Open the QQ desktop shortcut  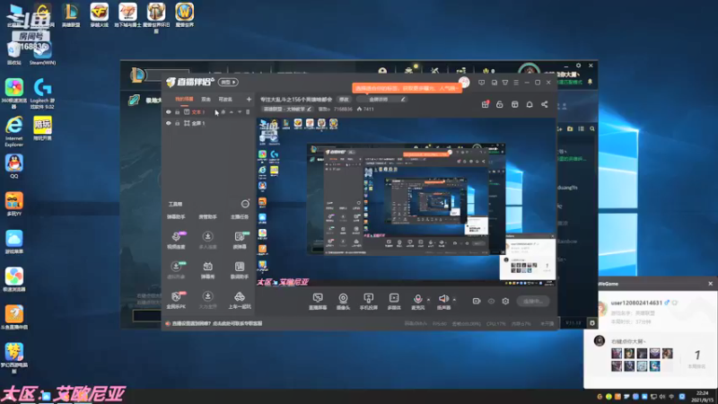click(13, 166)
